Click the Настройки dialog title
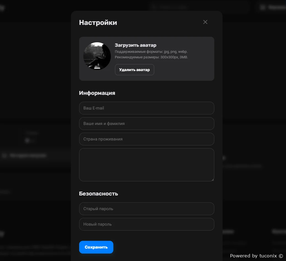 tap(98, 23)
